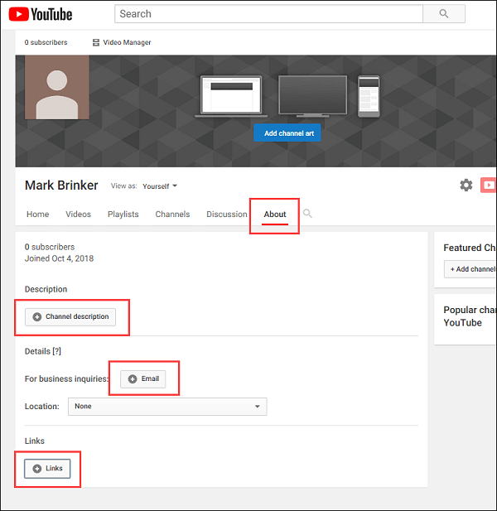
Task: Focus the YouTube search field
Action: point(268,14)
